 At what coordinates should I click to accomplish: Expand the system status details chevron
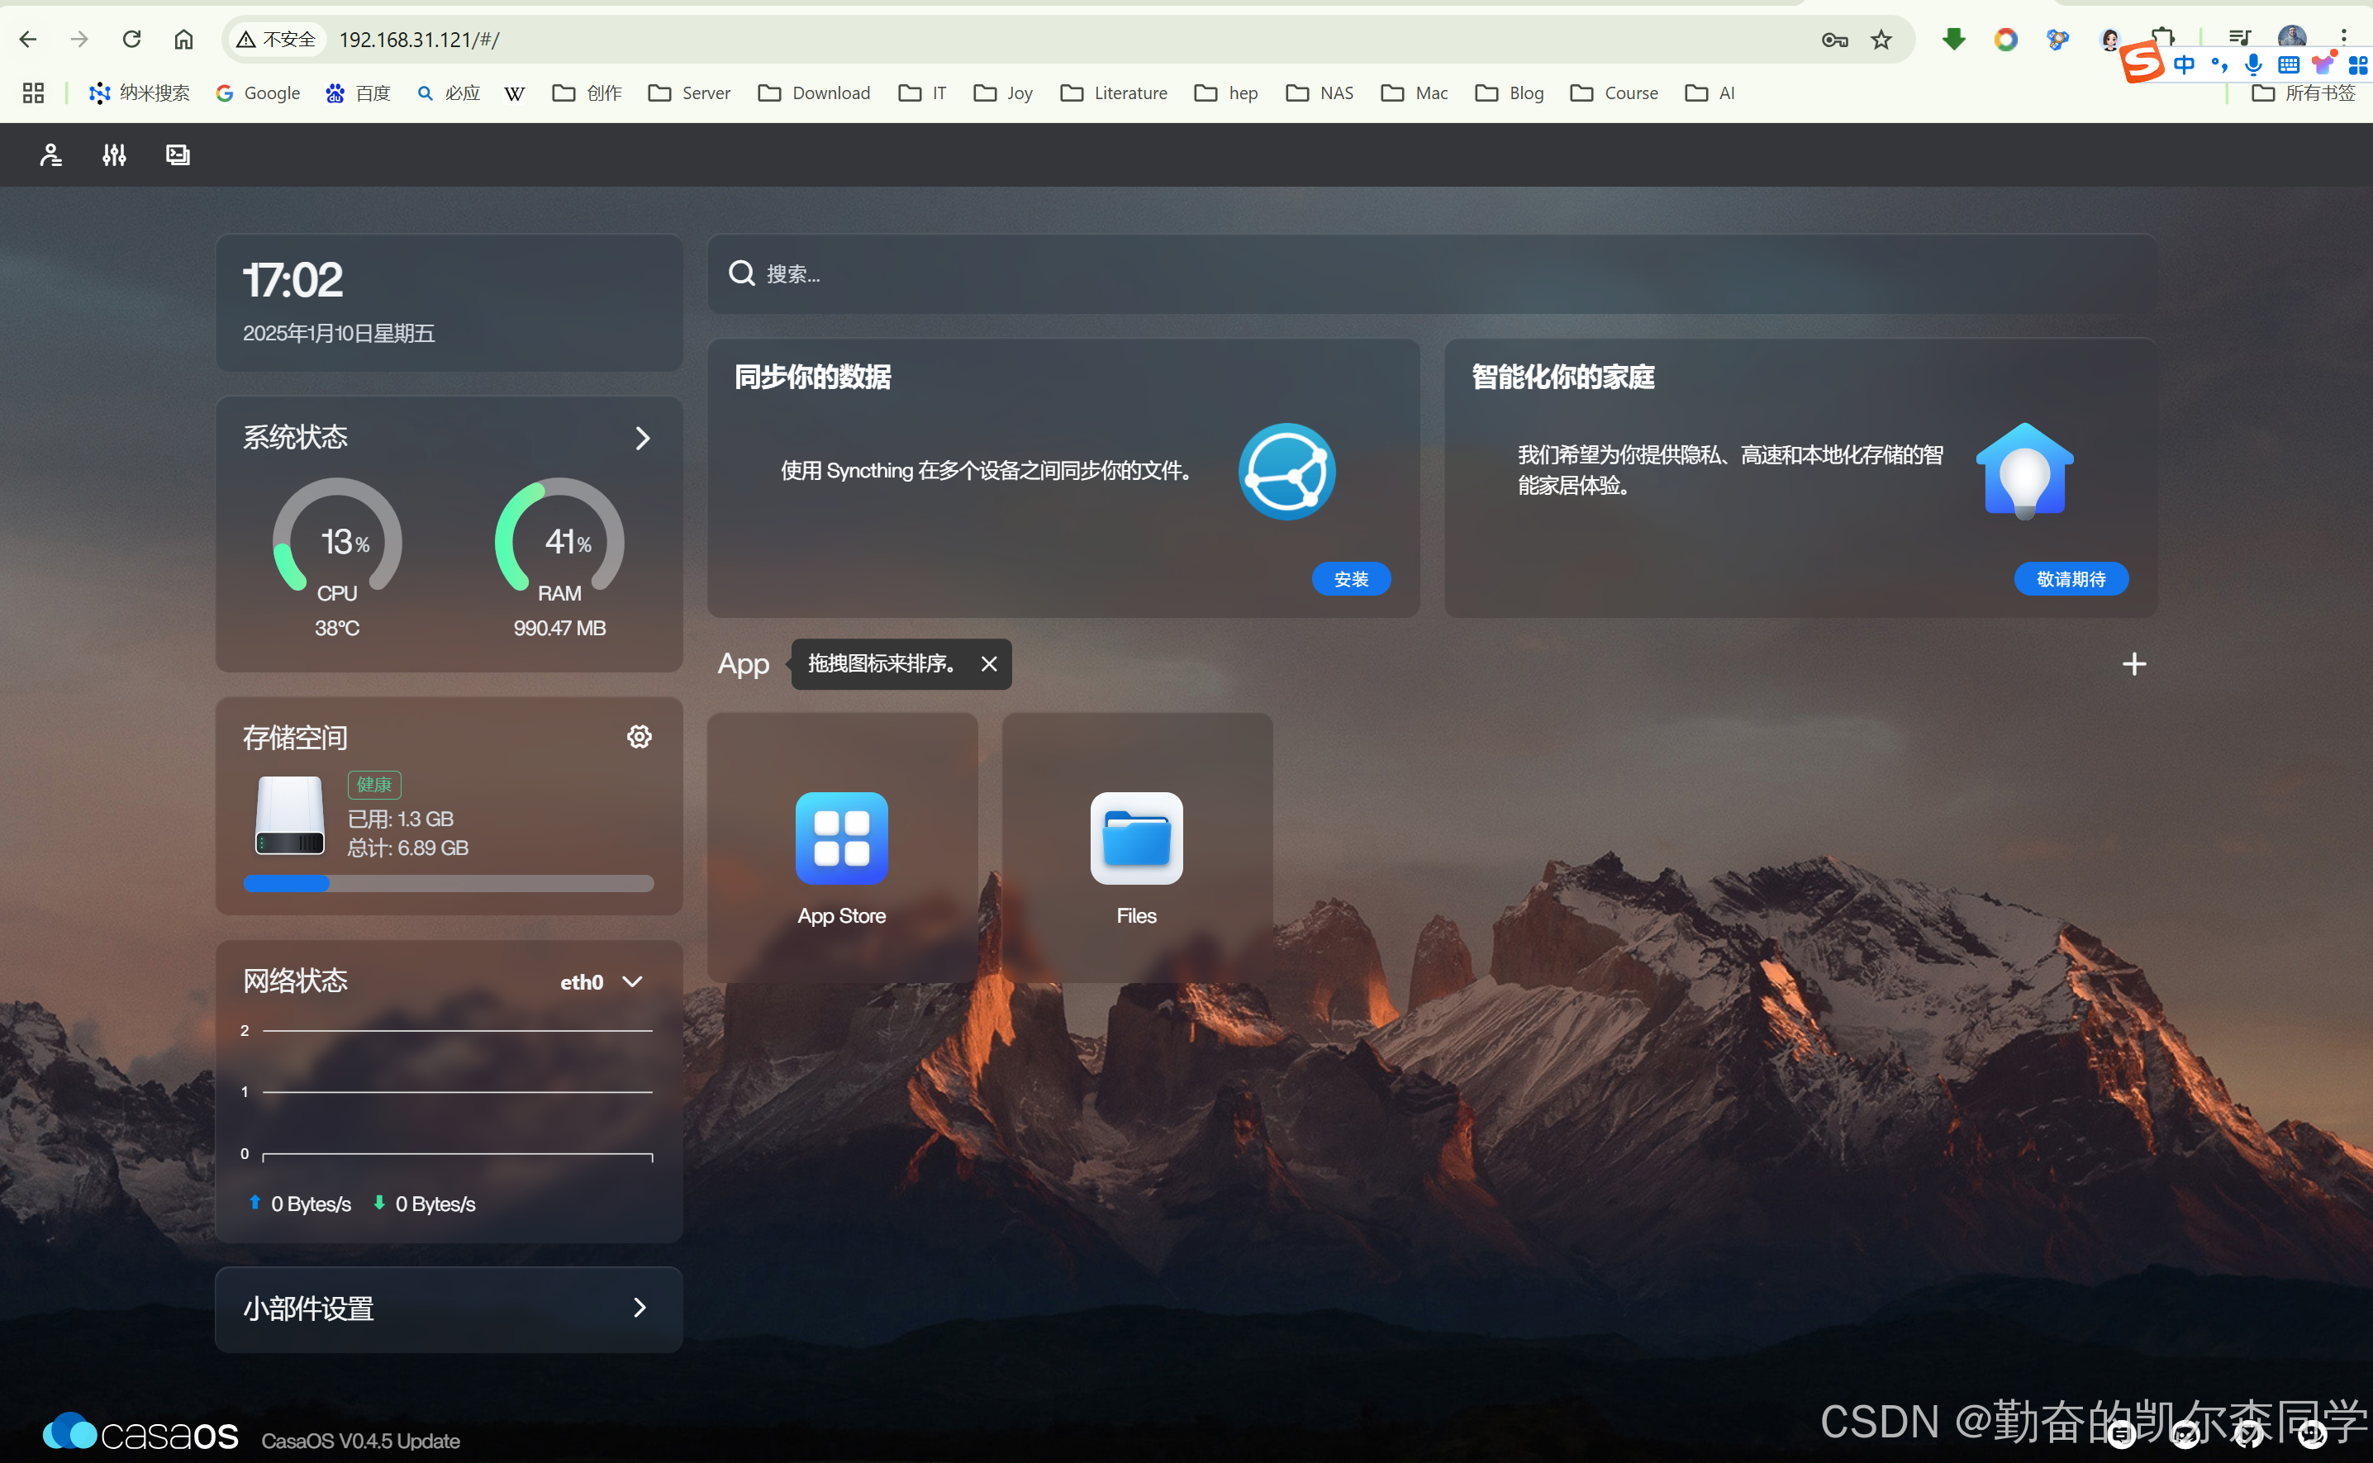[643, 439]
